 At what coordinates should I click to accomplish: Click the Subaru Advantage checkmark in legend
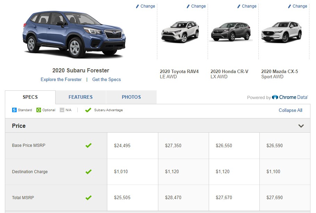(88, 110)
